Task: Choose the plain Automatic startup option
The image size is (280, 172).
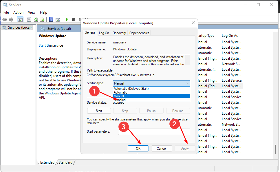Action: tap(151, 92)
